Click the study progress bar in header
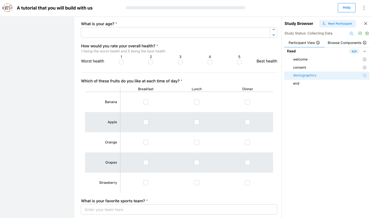The height and width of the screenshot is (218, 371). point(185,8)
